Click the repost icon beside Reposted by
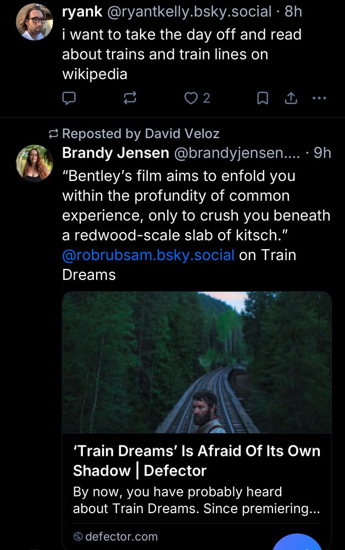 pyautogui.click(x=54, y=134)
